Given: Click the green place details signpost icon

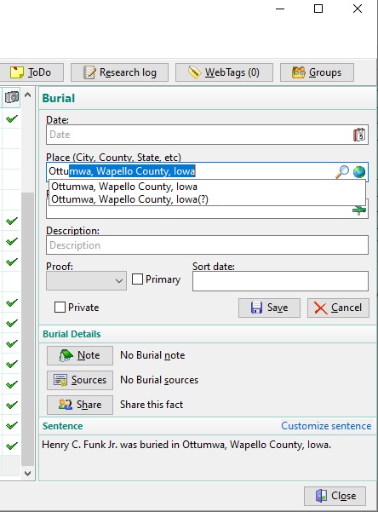Looking at the screenshot, I should (359, 210).
